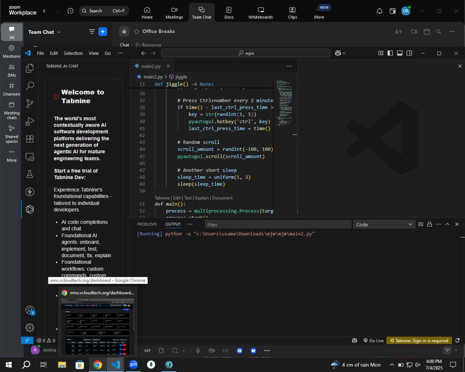Image resolution: width=465 pixels, height=372 pixels.
Task: Open Run and Debug view
Action: pos(30,121)
